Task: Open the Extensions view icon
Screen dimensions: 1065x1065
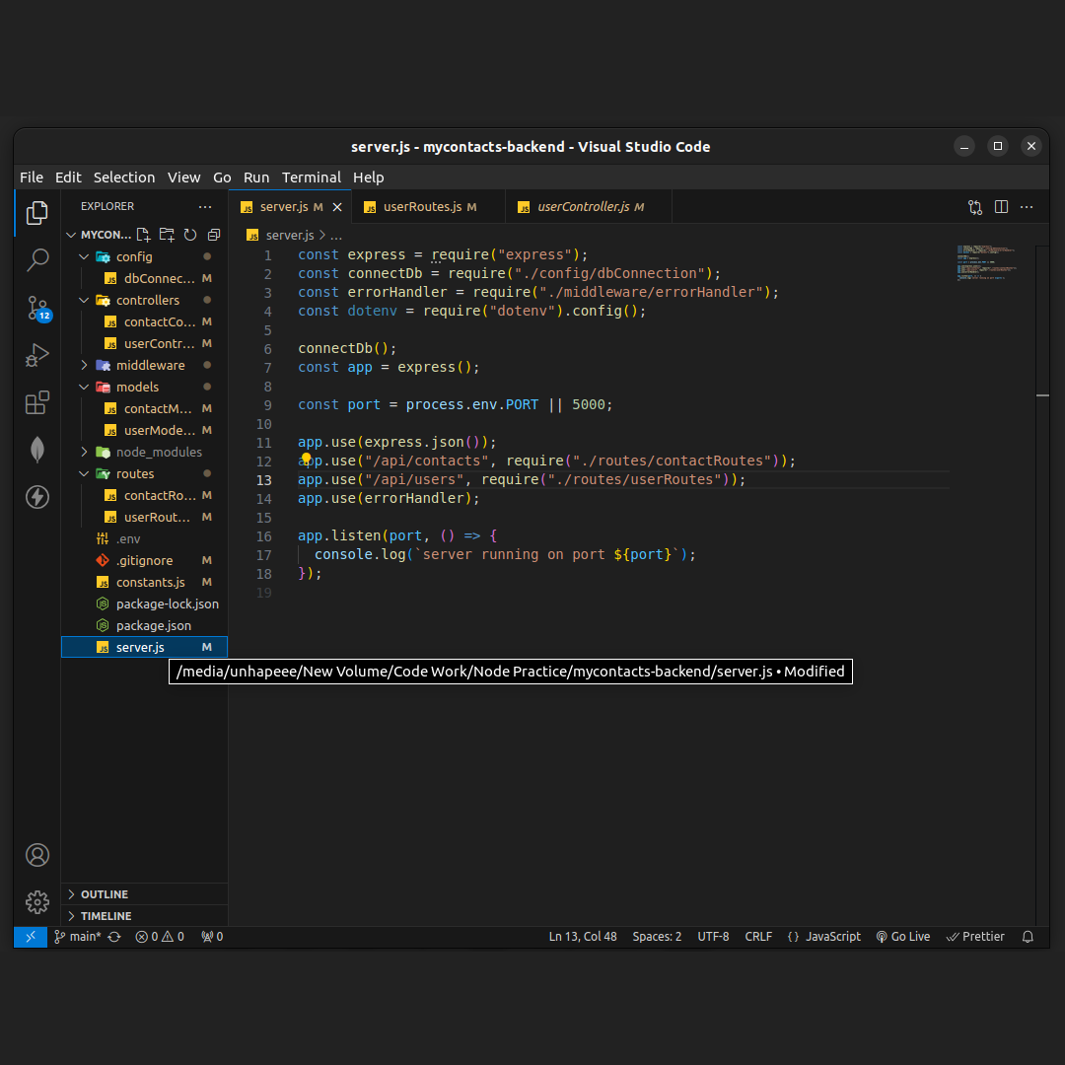Action: 36,402
